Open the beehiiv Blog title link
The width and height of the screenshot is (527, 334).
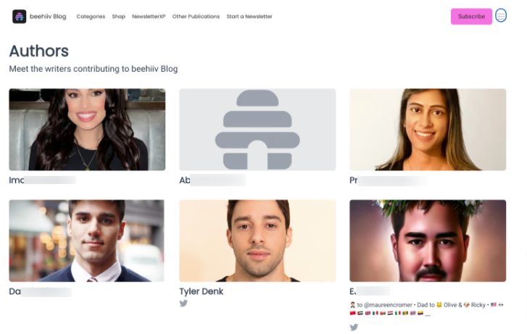48,17
